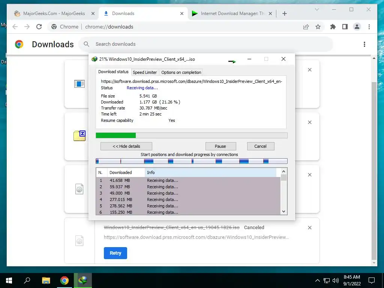Click the N. column header

(x=102, y=172)
